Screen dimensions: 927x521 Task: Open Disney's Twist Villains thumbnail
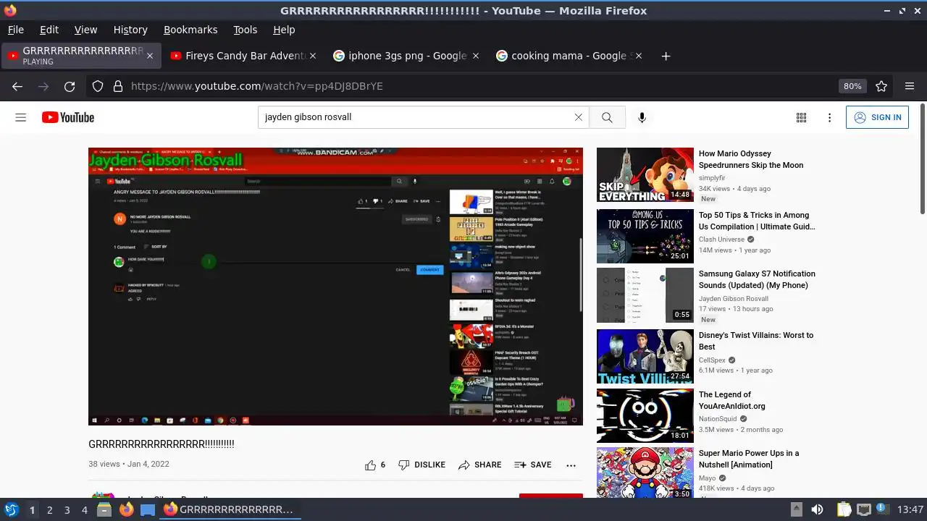pos(645,357)
